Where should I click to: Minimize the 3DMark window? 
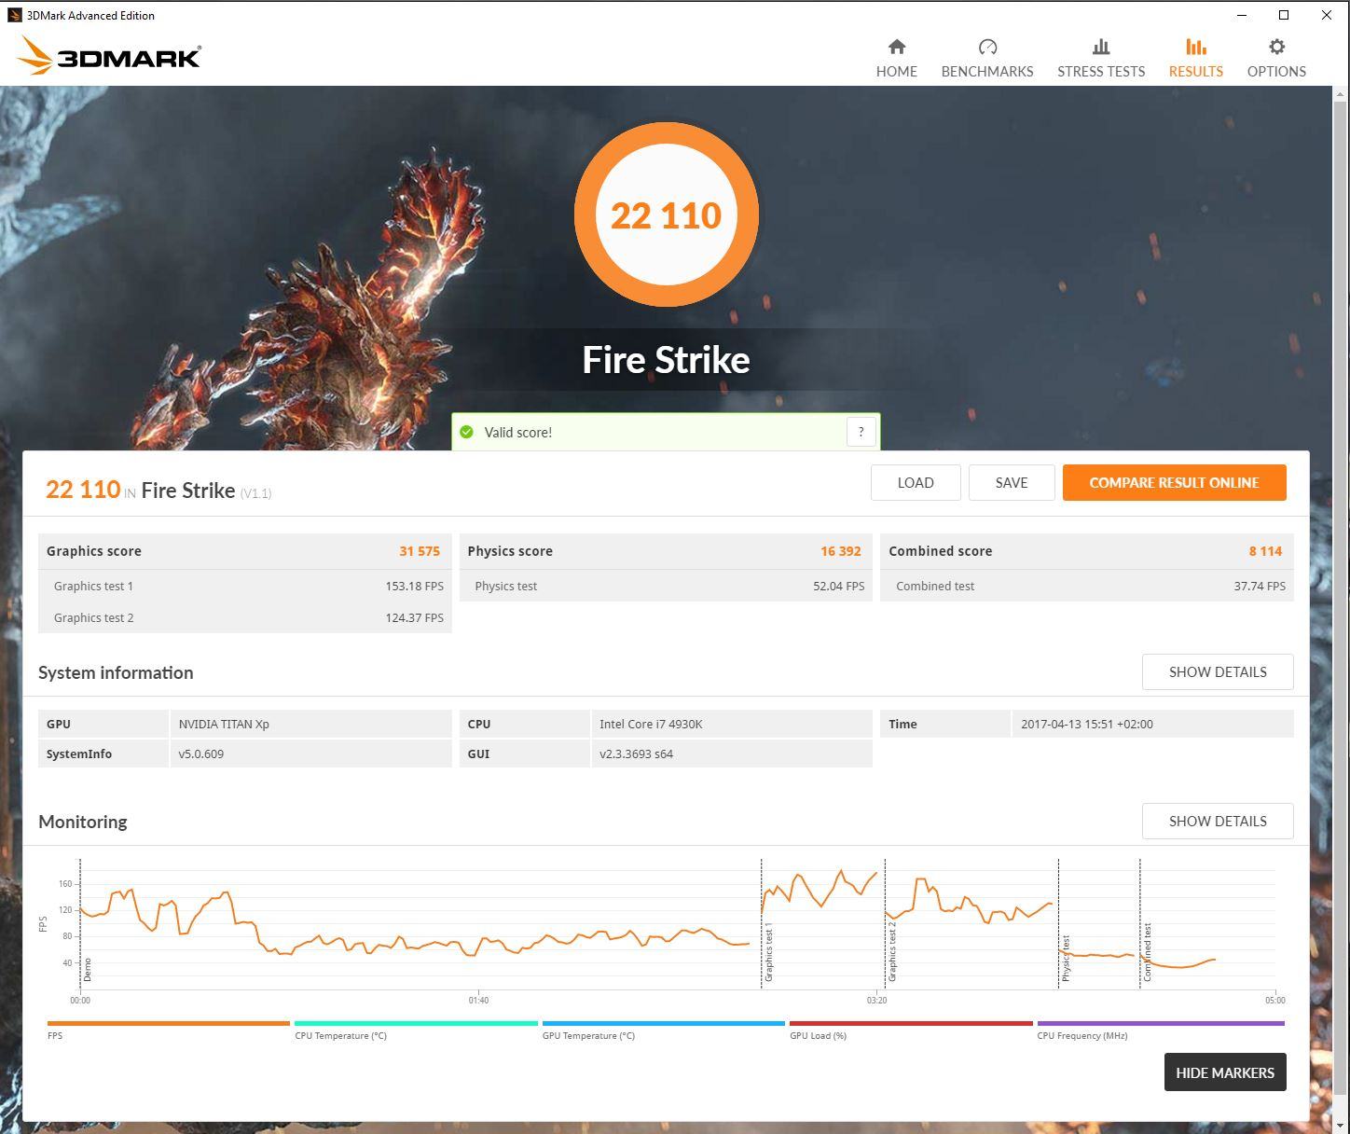pyautogui.click(x=1242, y=15)
